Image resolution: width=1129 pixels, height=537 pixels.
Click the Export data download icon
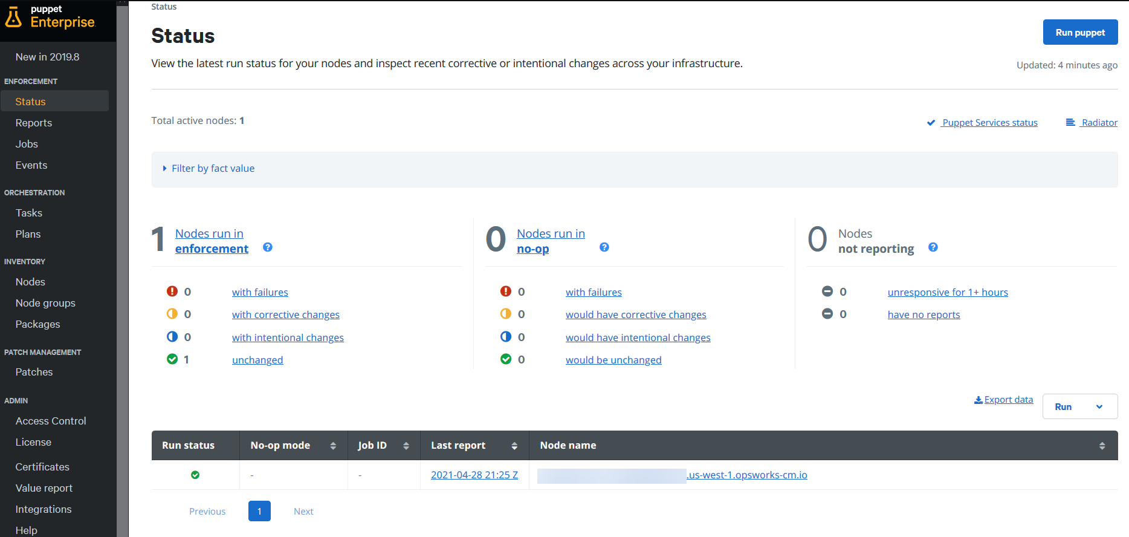(979, 400)
